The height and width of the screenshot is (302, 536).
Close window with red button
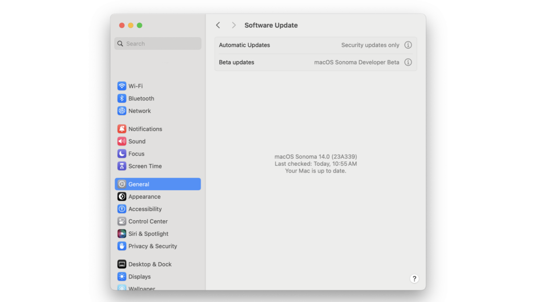tap(121, 25)
